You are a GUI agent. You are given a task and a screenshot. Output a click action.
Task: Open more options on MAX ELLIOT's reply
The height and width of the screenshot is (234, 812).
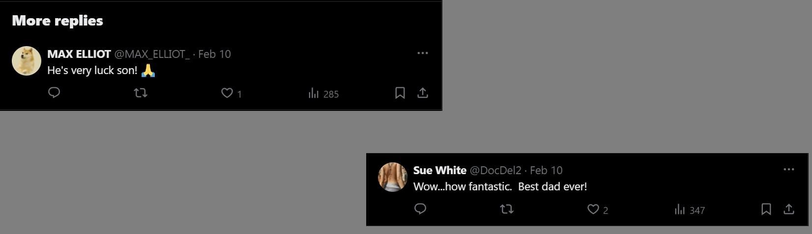(x=423, y=53)
